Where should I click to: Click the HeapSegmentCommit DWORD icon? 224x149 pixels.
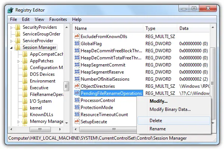[x=77, y=65]
